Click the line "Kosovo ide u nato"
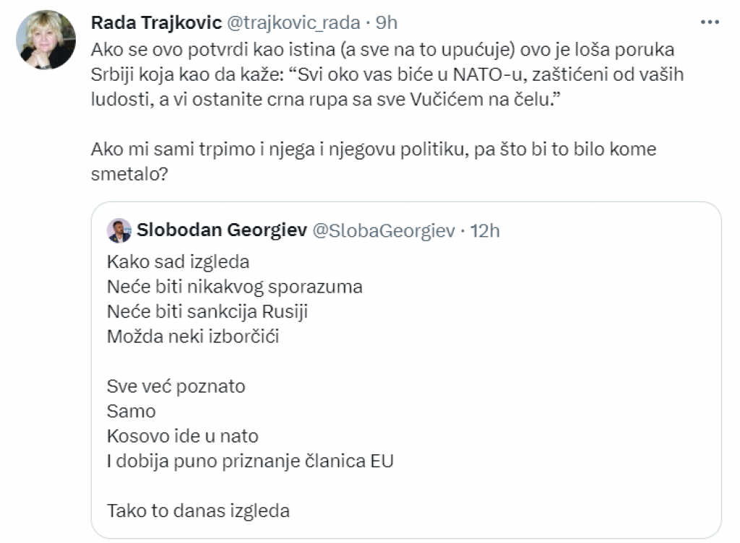 (x=182, y=436)
